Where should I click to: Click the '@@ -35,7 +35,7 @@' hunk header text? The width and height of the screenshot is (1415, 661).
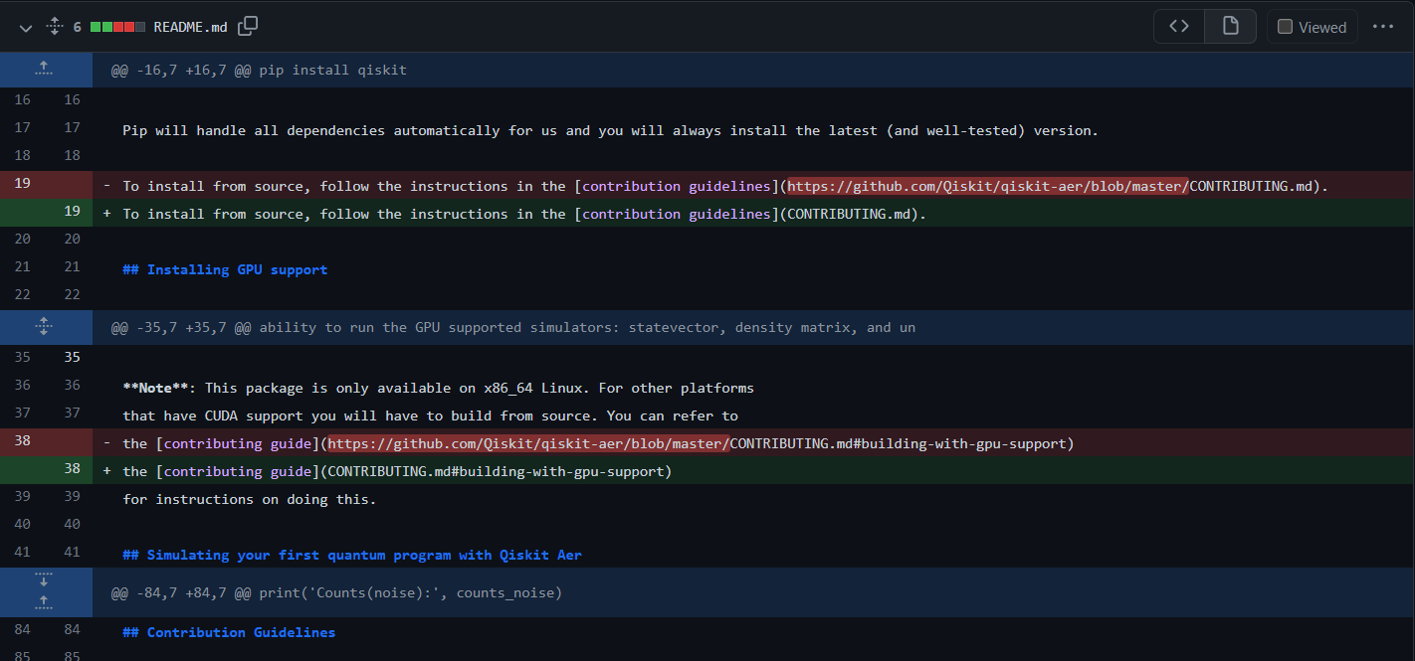pos(513,327)
